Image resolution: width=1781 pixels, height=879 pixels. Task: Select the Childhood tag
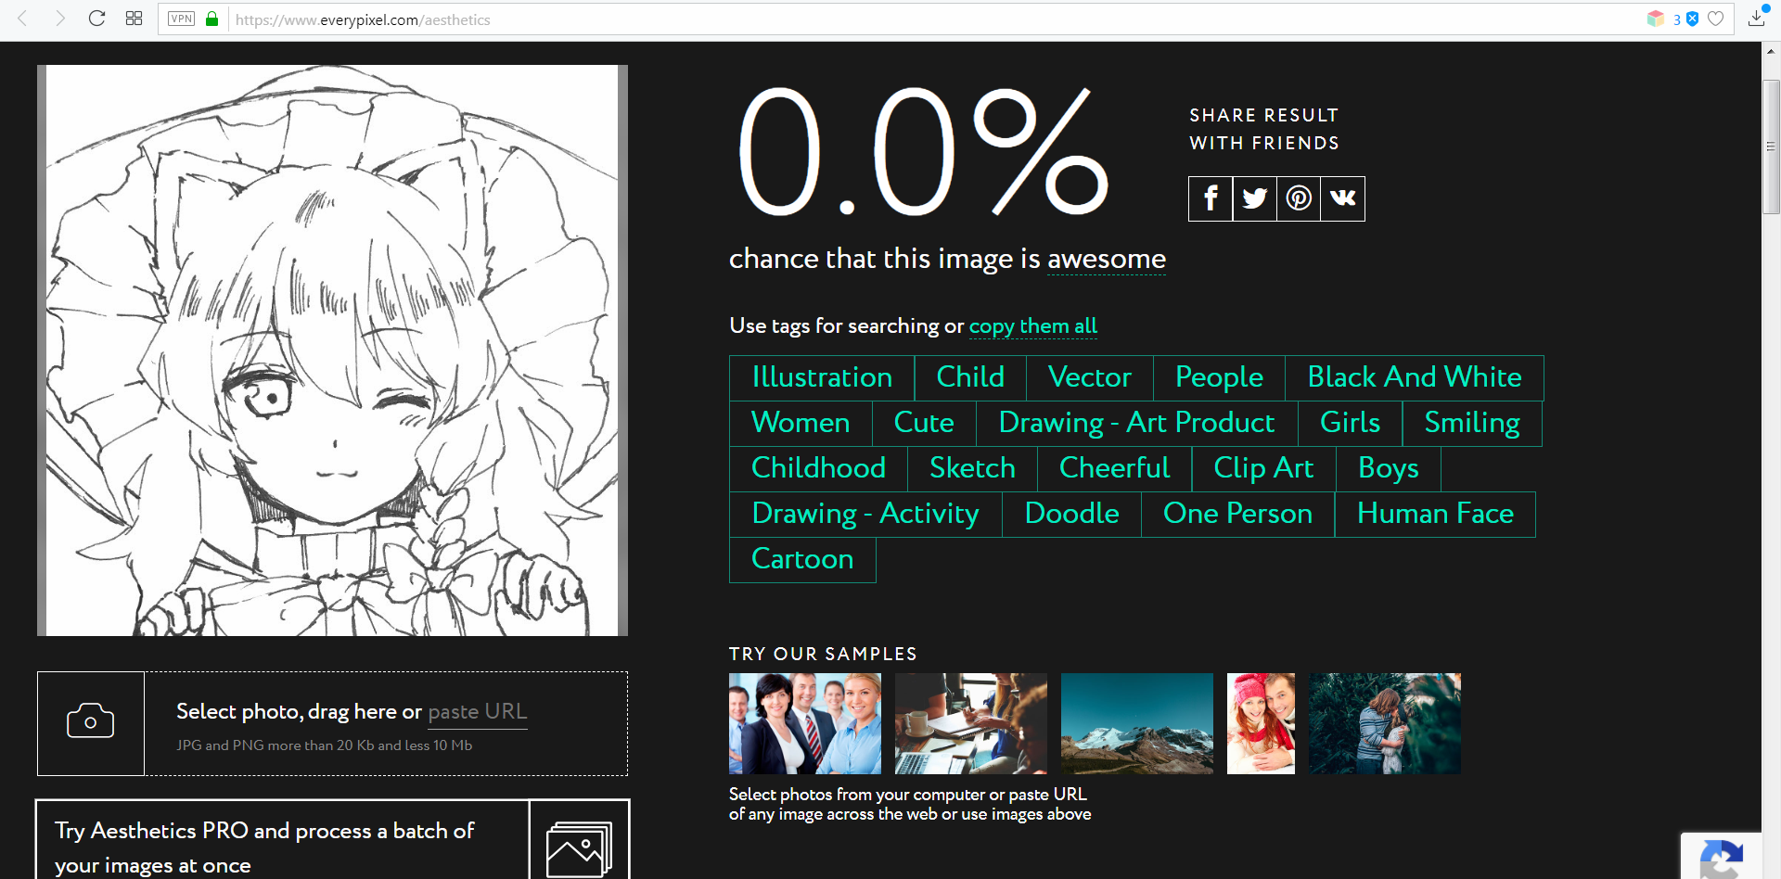818,468
